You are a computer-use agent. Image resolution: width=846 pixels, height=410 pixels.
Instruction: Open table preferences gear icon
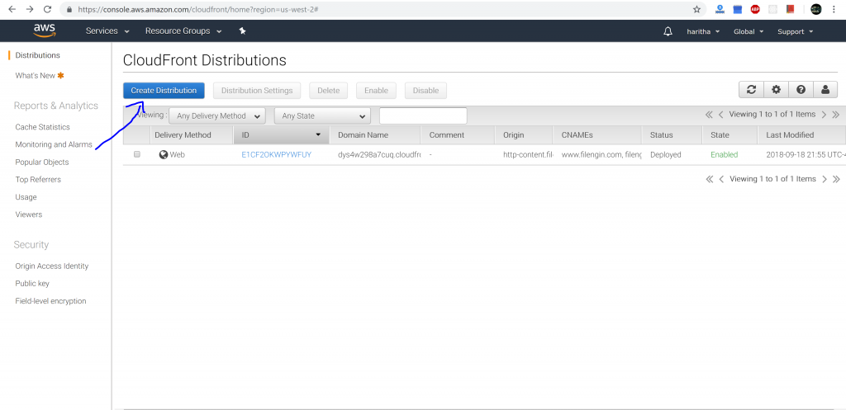click(x=776, y=90)
